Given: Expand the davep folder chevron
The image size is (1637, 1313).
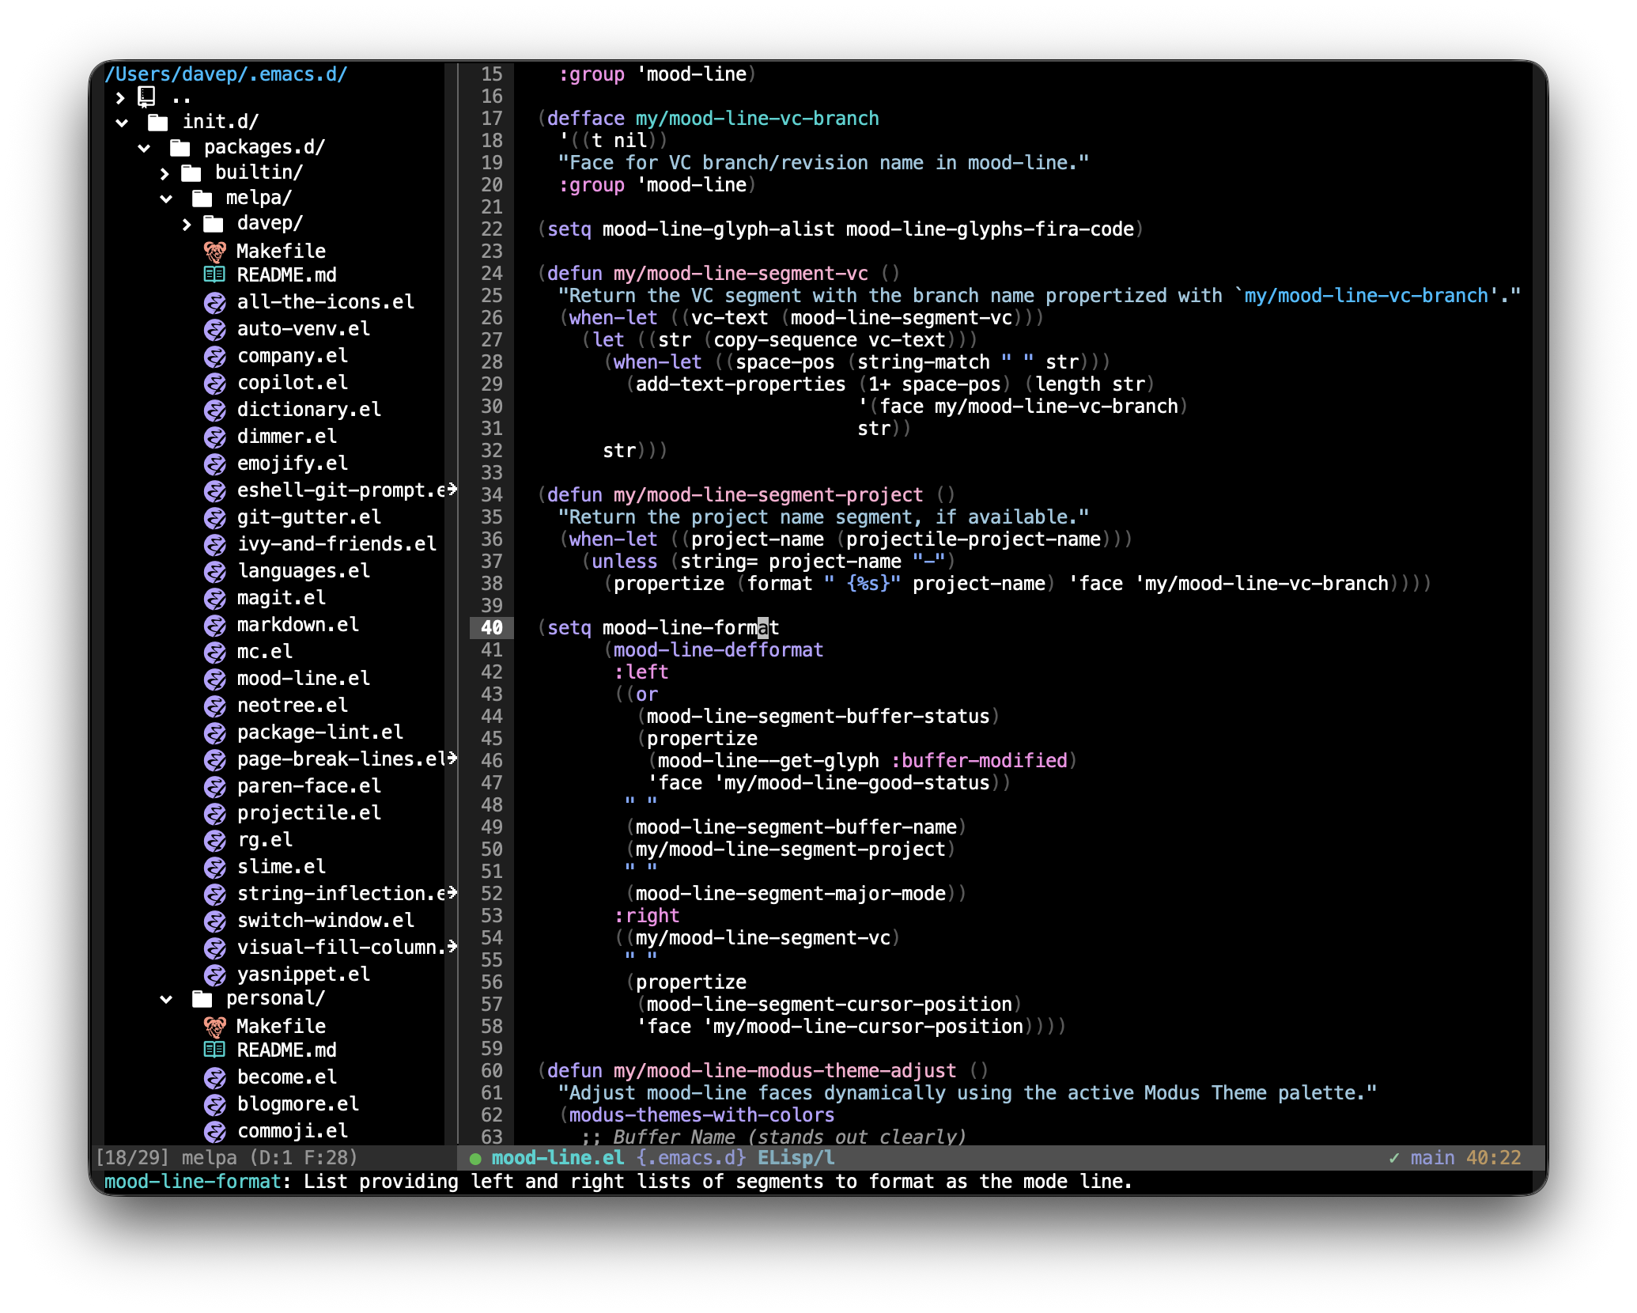Looking at the screenshot, I should click(187, 225).
